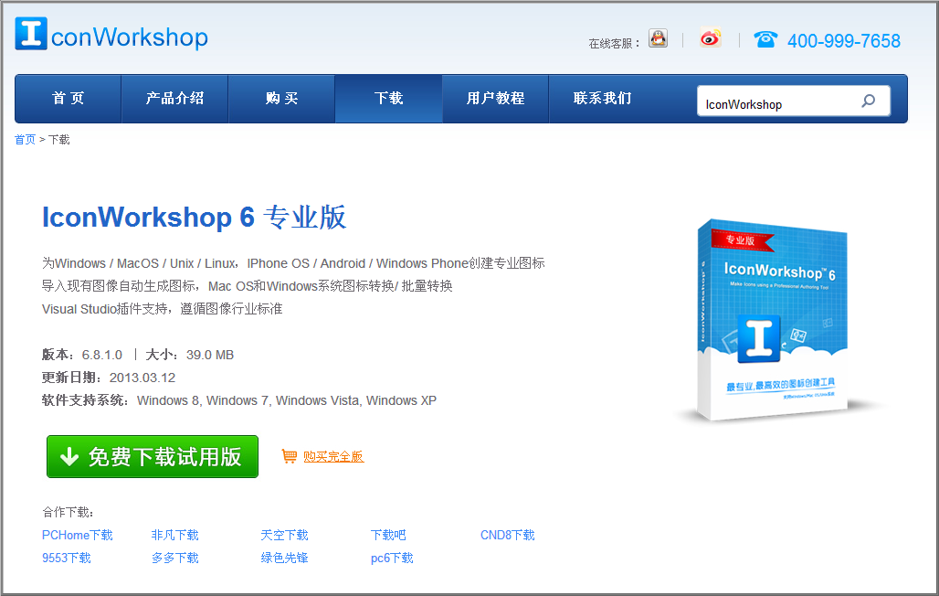Open the 产品介绍 navigation tab

(174, 99)
